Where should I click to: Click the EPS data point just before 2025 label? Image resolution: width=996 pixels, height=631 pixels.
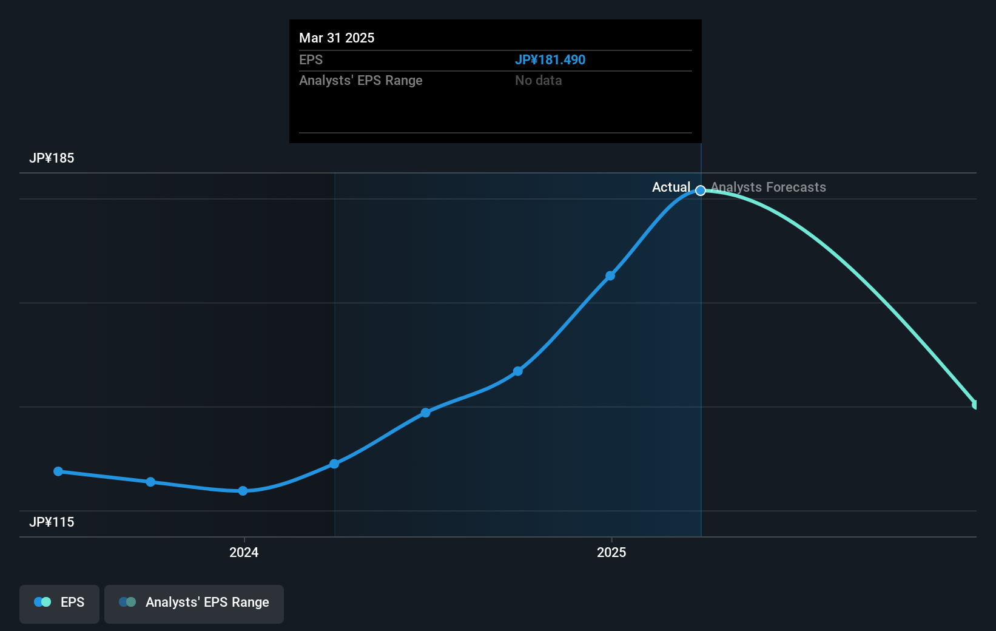(517, 371)
